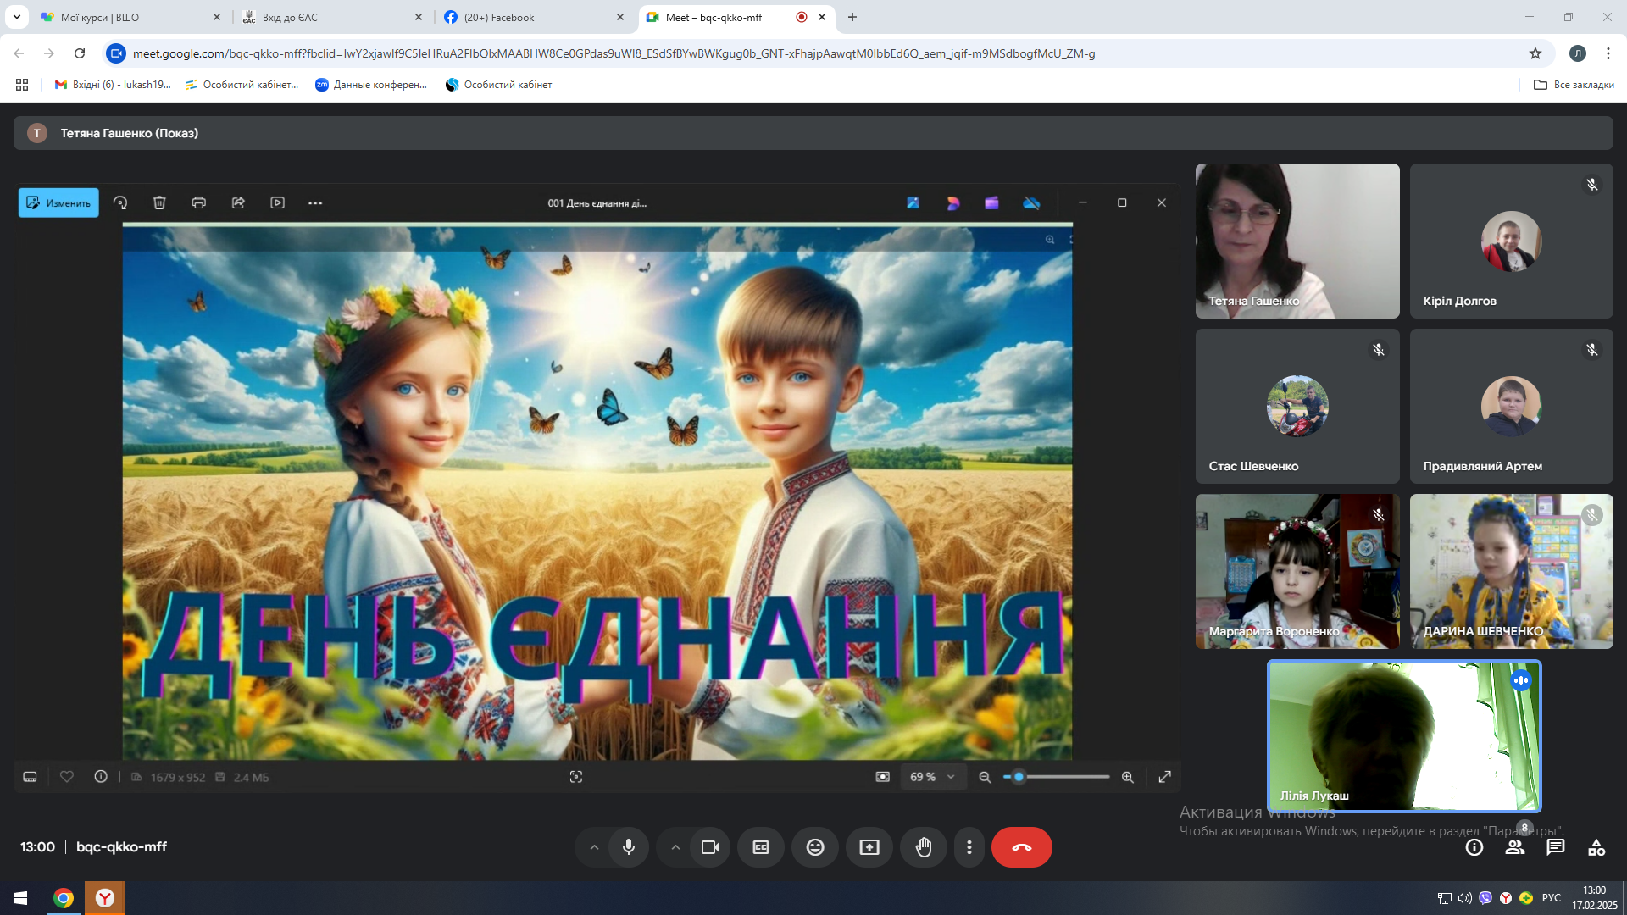Open the activities panel icon
Screen dimensions: 1627x915
tap(1596, 847)
